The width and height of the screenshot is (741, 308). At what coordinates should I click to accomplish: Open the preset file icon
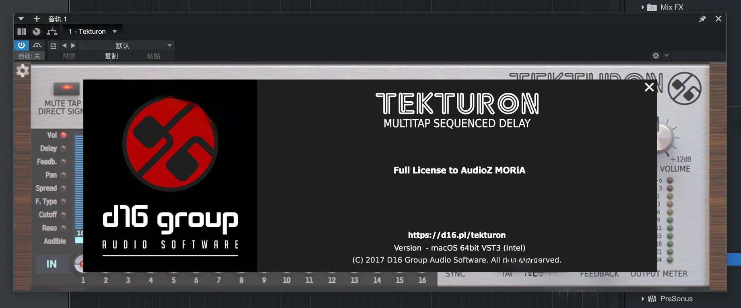(53, 45)
